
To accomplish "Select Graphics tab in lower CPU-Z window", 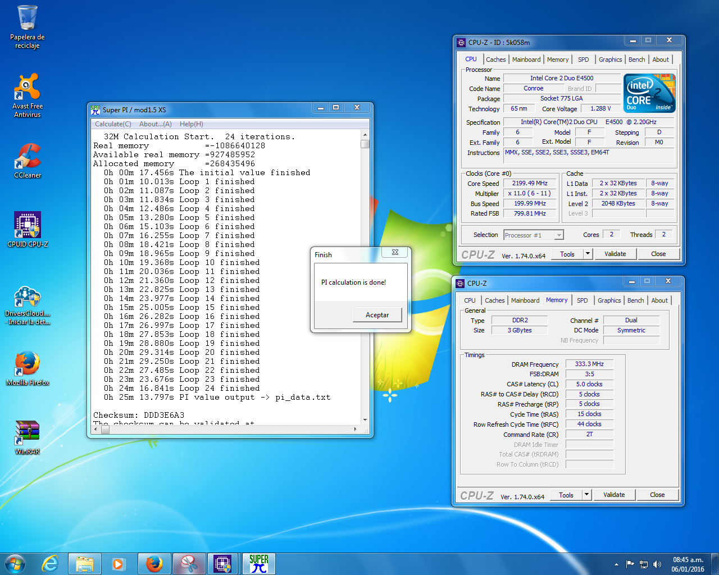I will [x=609, y=300].
